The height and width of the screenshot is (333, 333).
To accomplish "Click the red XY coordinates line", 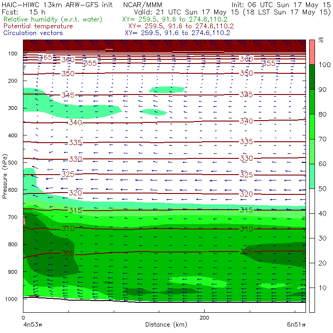I will (181, 26).
